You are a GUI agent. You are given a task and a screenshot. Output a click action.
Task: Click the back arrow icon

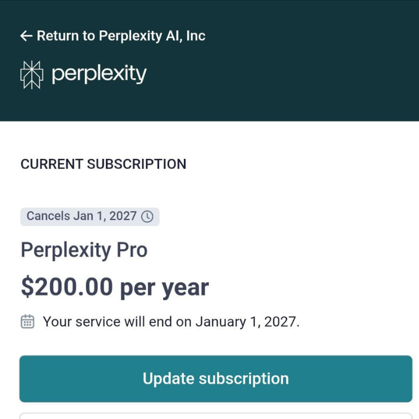[26, 36]
